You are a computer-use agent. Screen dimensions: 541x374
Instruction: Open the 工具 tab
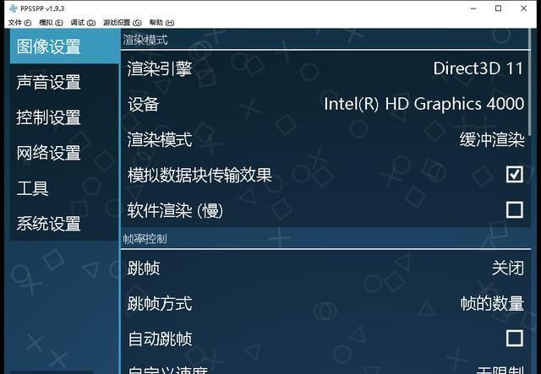click(x=64, y=188)
